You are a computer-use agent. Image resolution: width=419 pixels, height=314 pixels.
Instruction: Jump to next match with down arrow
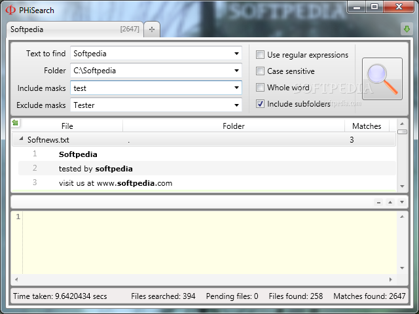tap(402, 202)
